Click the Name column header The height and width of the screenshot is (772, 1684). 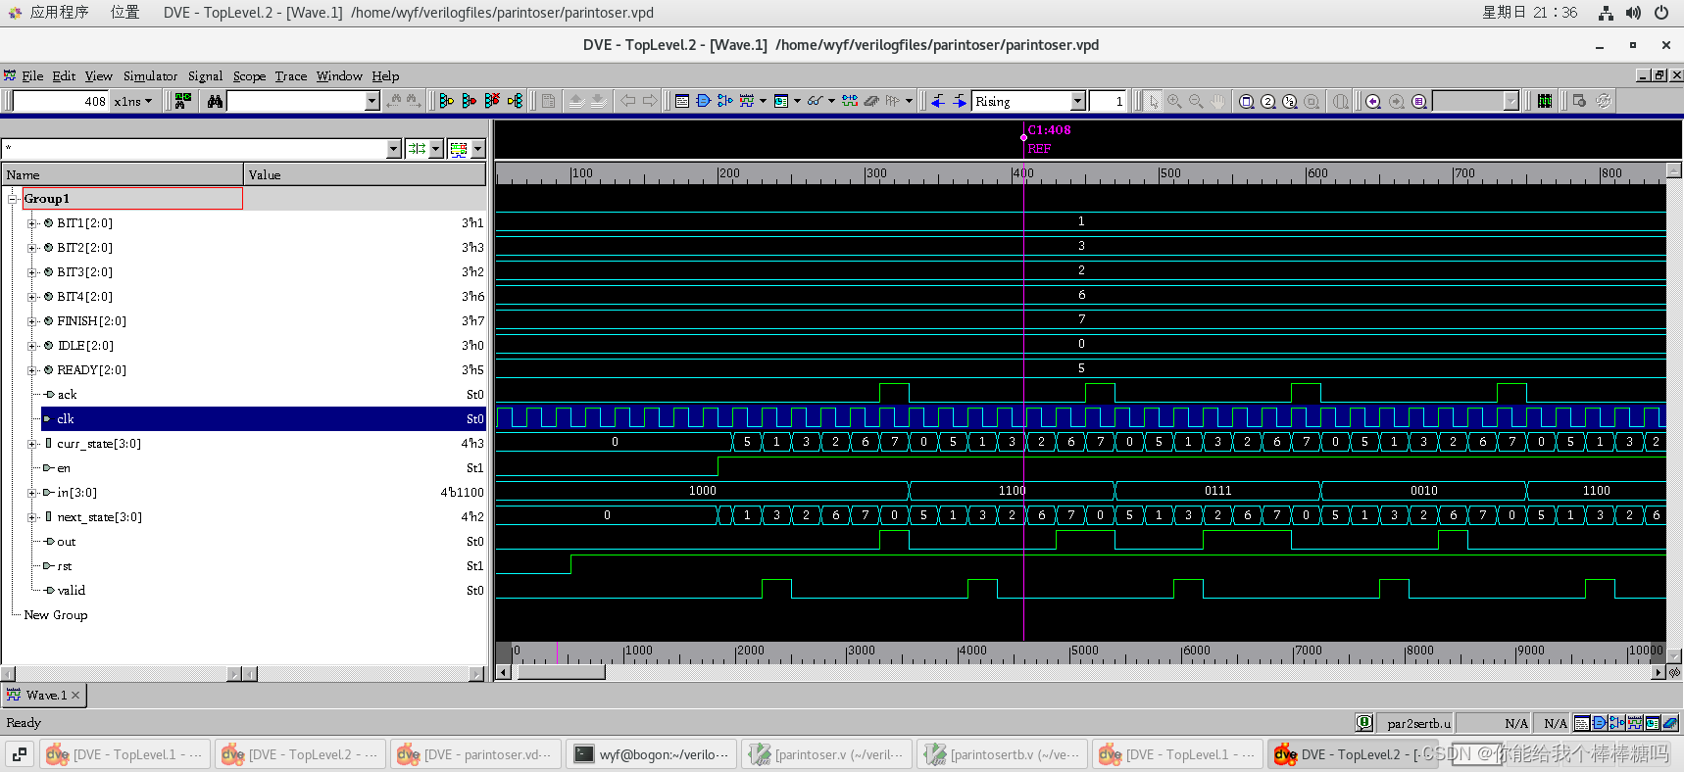pyautogui.click(x=123, y=174)
